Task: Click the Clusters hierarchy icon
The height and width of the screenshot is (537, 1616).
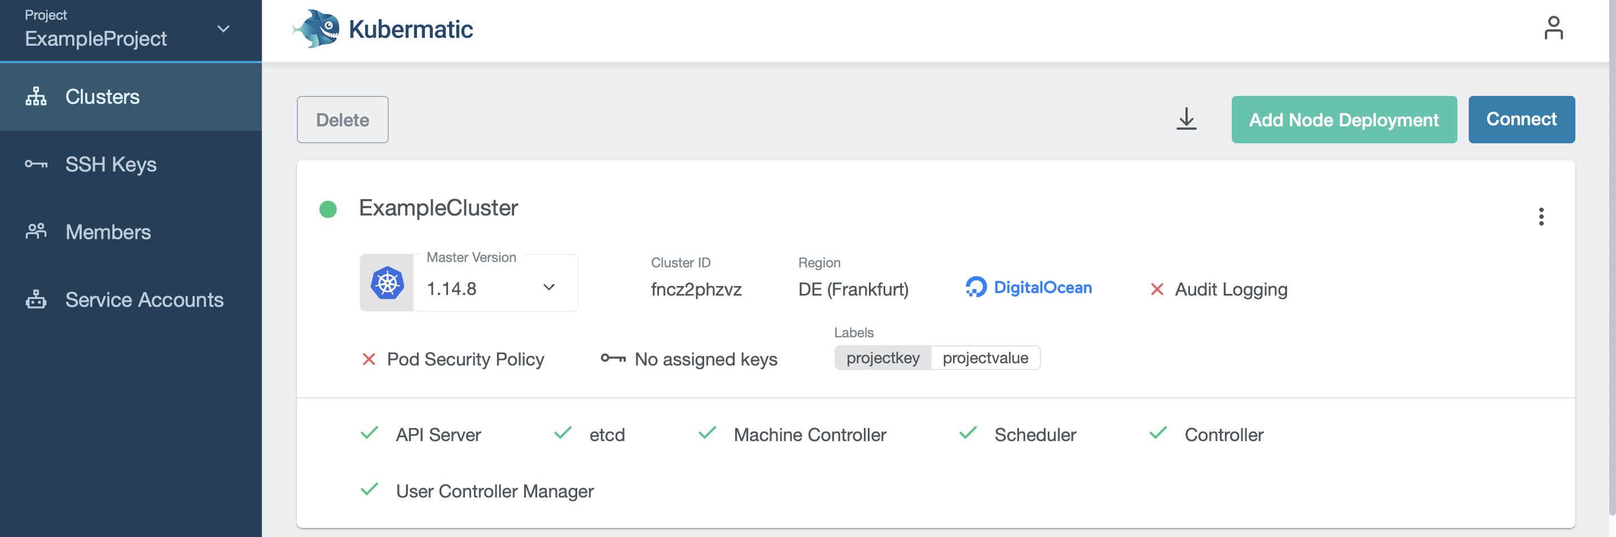Action: [x=36, y=96]
